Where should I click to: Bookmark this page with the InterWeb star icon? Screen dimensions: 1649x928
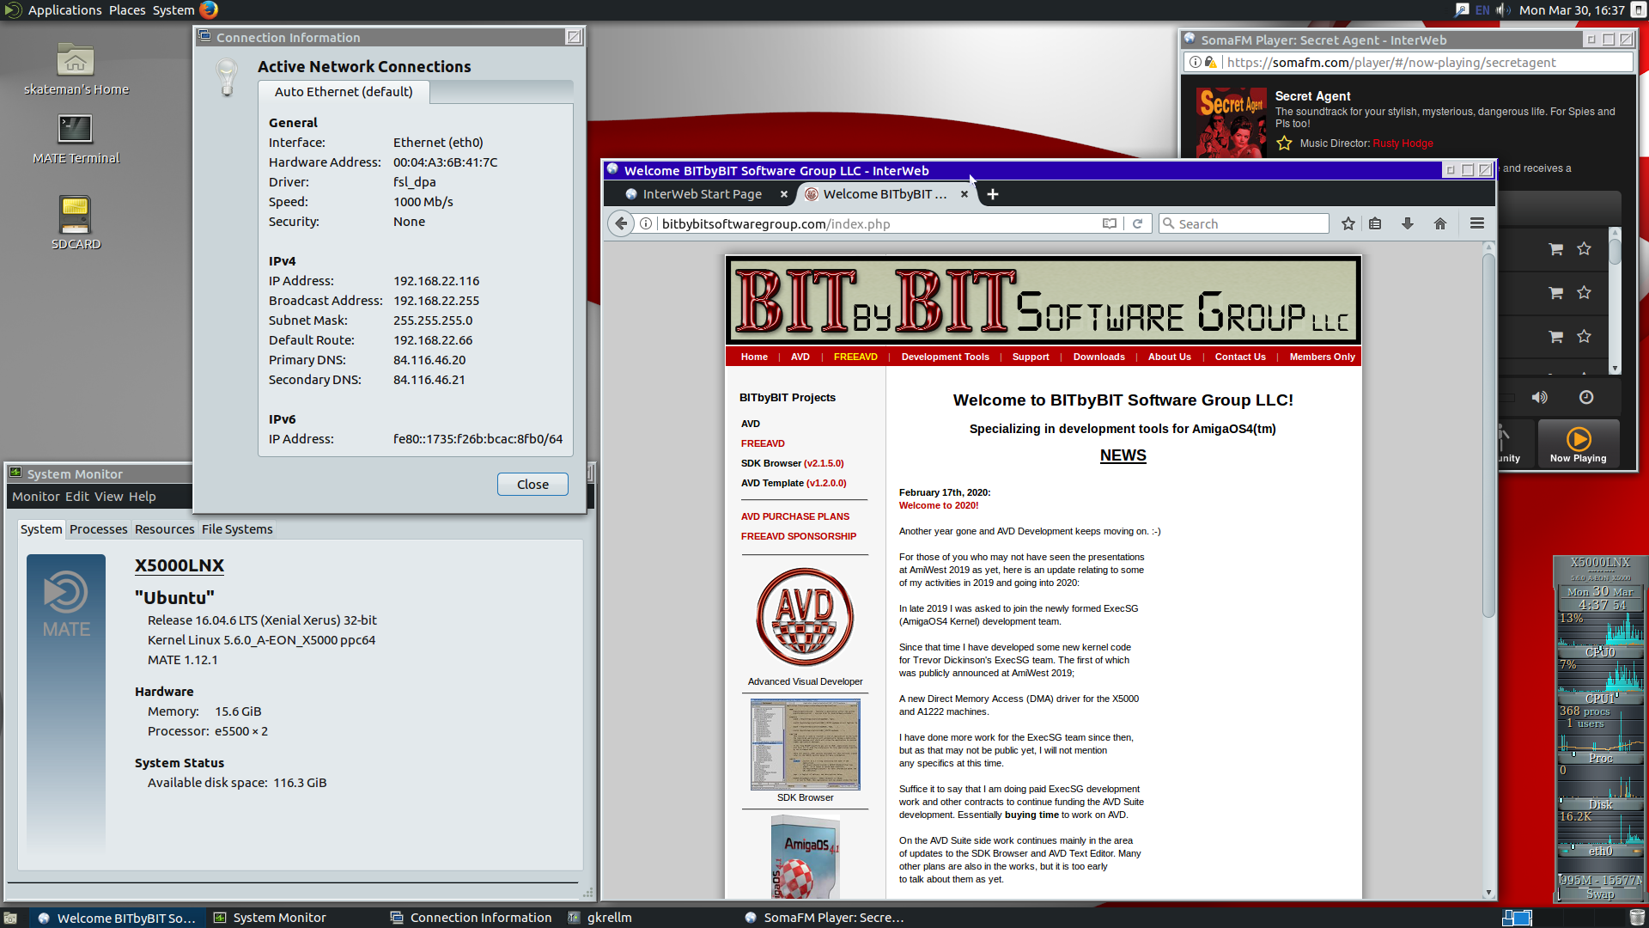pos(1348,223)
